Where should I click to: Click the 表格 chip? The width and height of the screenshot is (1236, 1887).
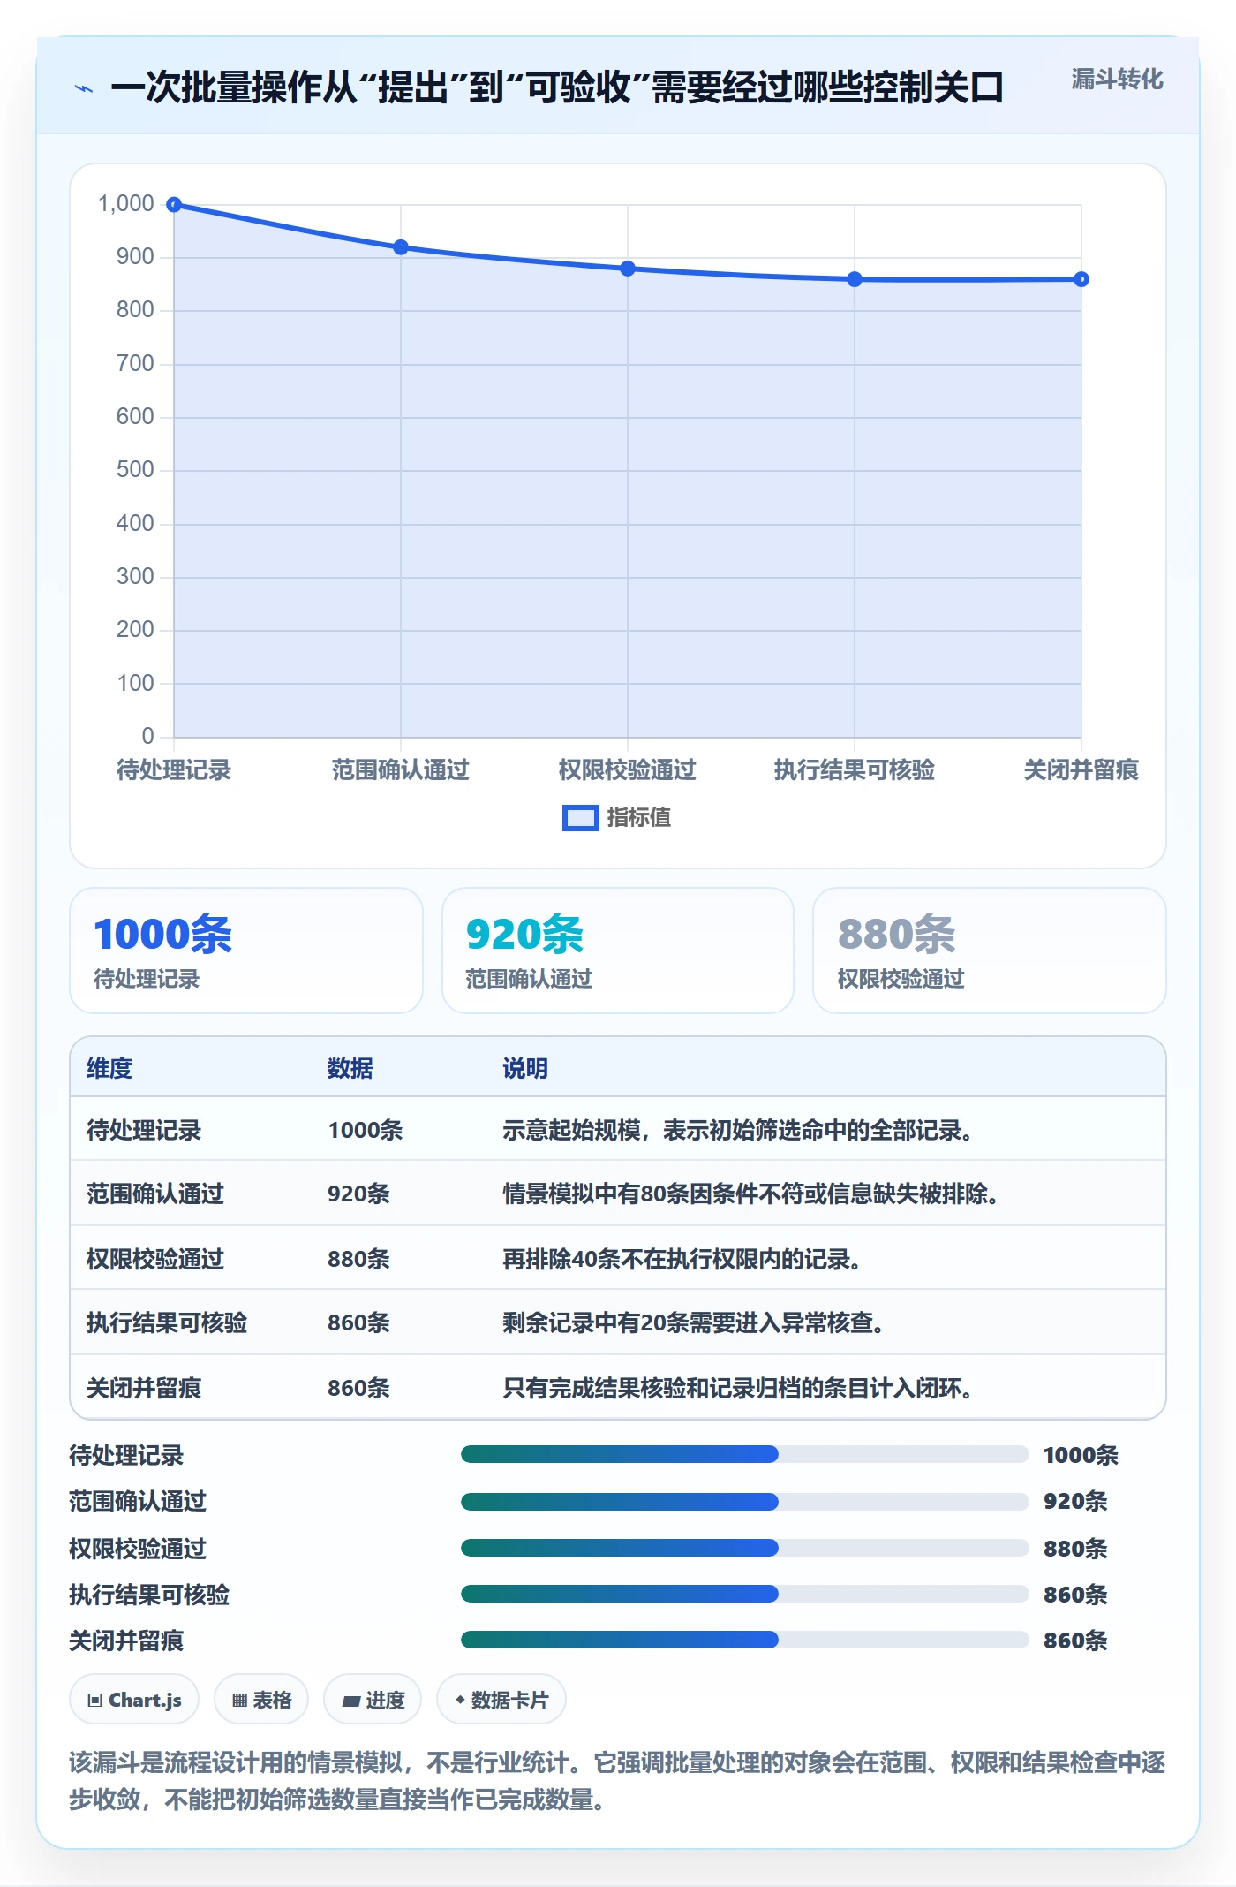click(261, 1700)
